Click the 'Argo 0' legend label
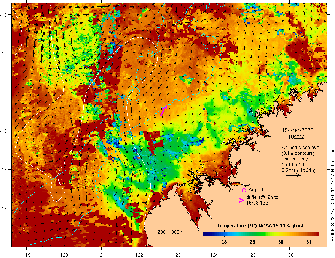 tap(256, 190)
